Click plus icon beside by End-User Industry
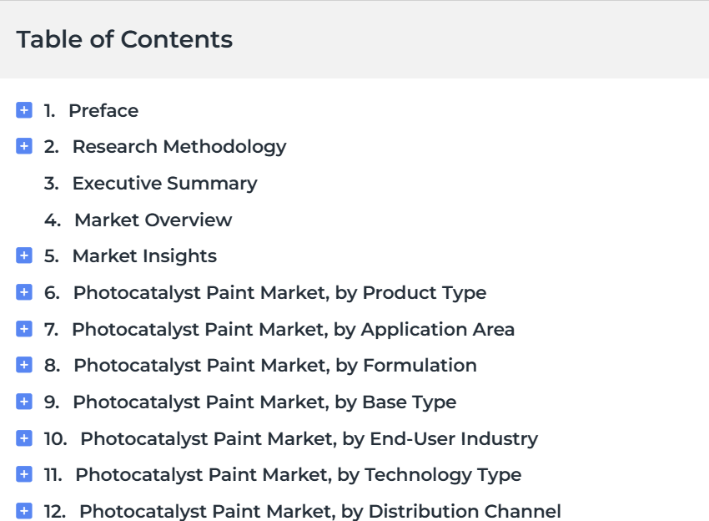Viewport: 709px width, 521px height. 24,438
